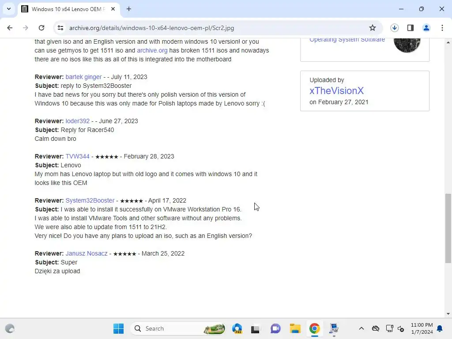The image size is (452, 339).
Task: Open Chrome downloads icon
Action: pos(394,28)
